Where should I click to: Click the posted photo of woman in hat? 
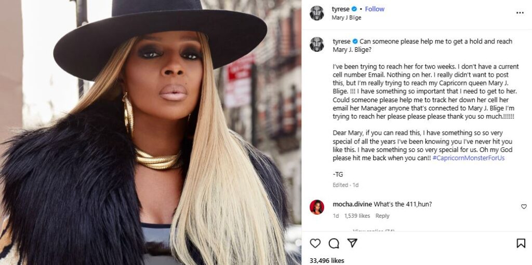[x=150, y=133]
